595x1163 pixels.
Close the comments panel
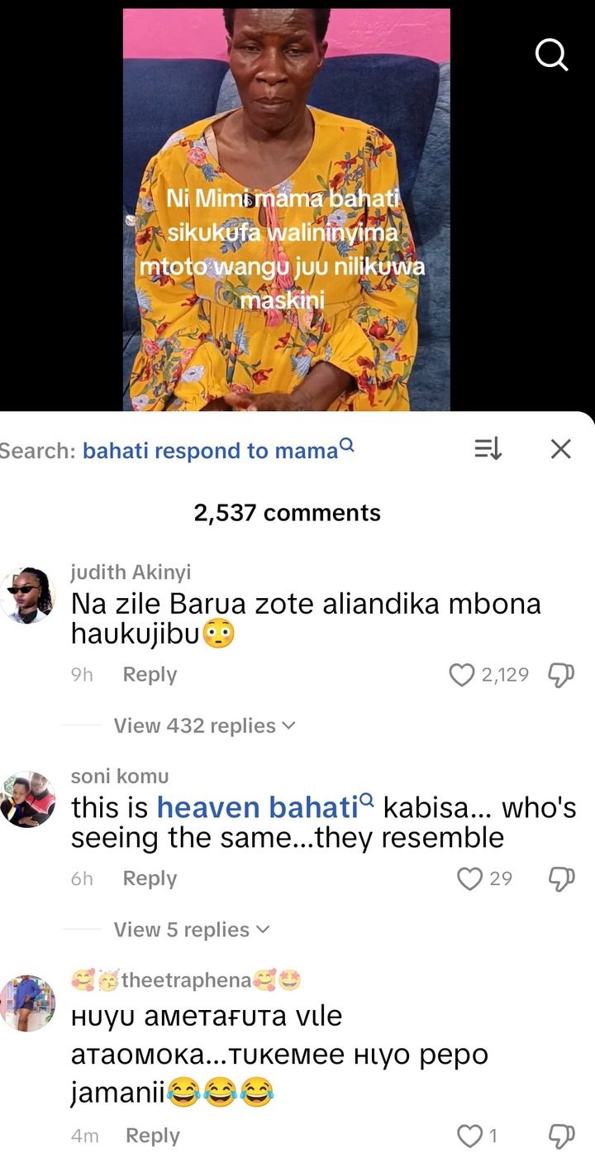click(x=561, y=449)
